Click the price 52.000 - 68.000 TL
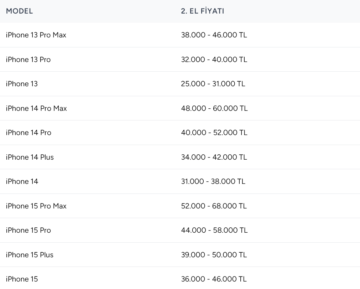The width and height of the screenshot is (360, 289). pyautogui.click(x=214, y=206)
